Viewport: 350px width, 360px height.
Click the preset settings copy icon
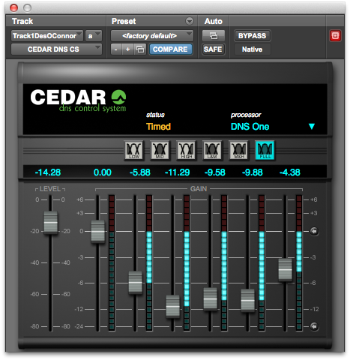140,49
